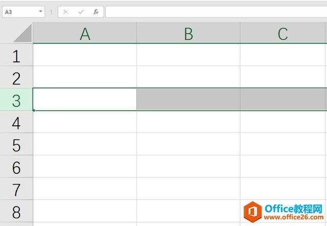
Task: Select cell A1 in the sheet
Action: (x=85, y=55)
